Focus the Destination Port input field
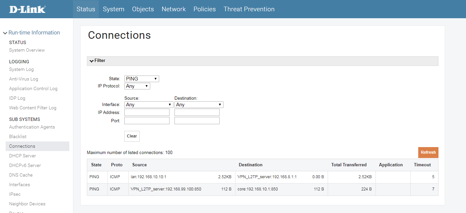Viewport: 466px width, 213px height. [x=197, y=121]
